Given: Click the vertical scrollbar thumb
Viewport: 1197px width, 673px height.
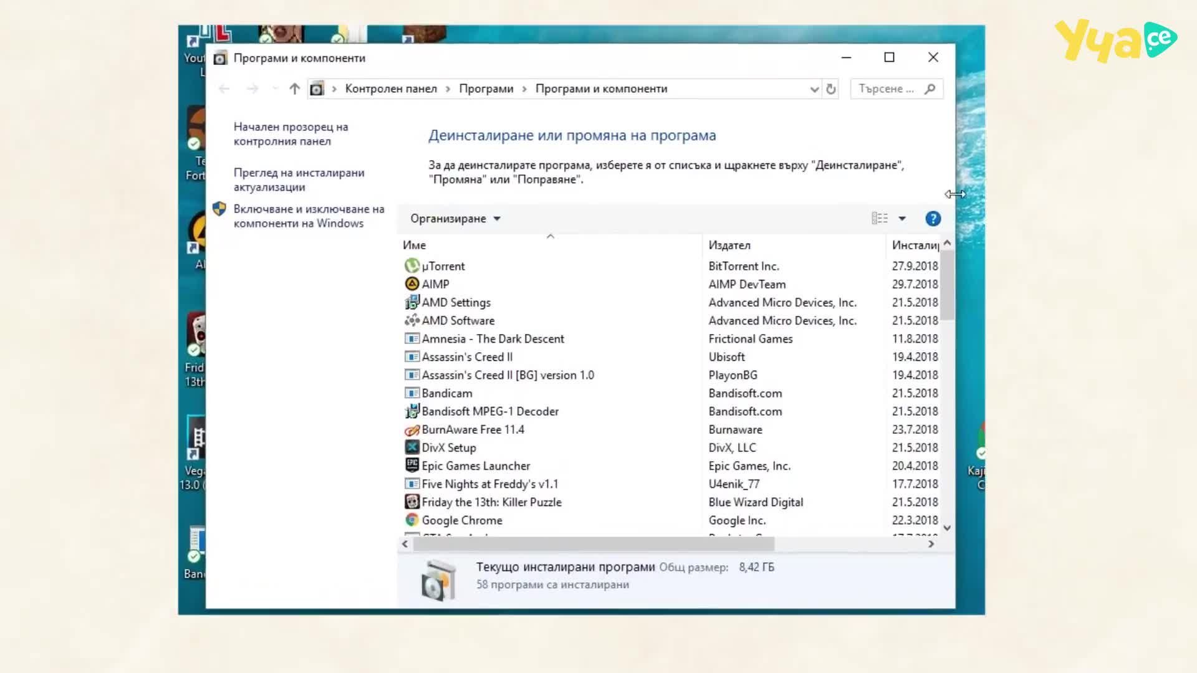Looking at the screenshot, I should (x=947, y=285).
